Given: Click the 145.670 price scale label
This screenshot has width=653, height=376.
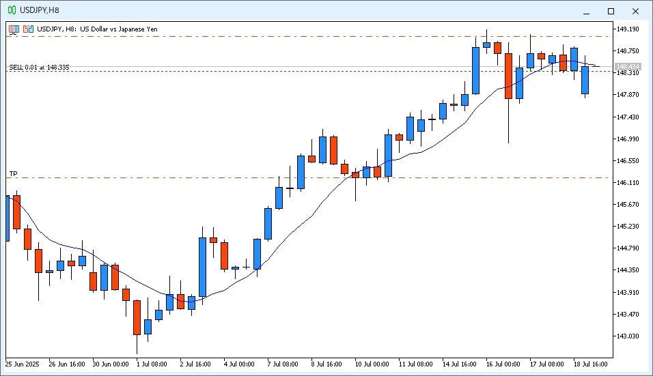Looking at the screenshot, I should [x=628, y=204].
